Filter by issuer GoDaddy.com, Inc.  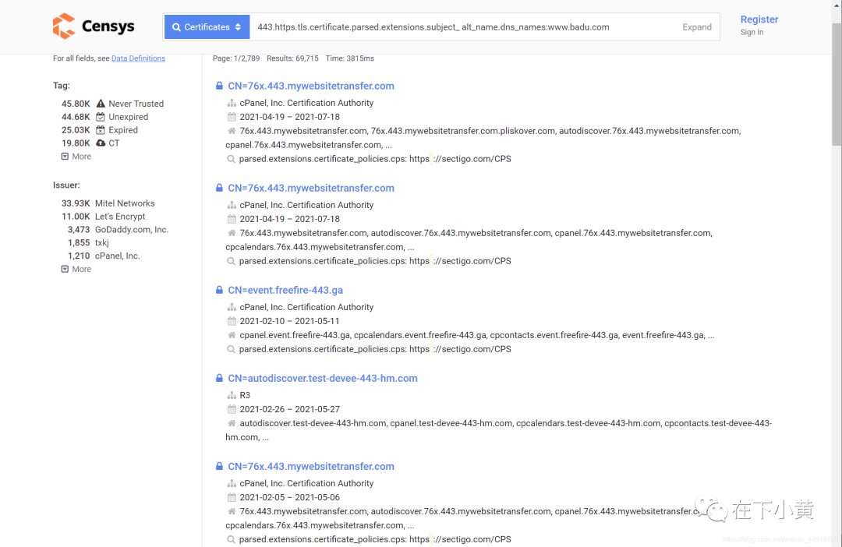[132, 230]
